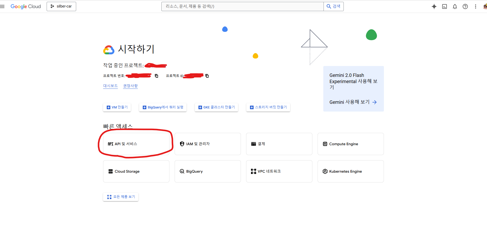487x227 pixels.
Task: Click the VPC network icon
Action: (254, 171)
